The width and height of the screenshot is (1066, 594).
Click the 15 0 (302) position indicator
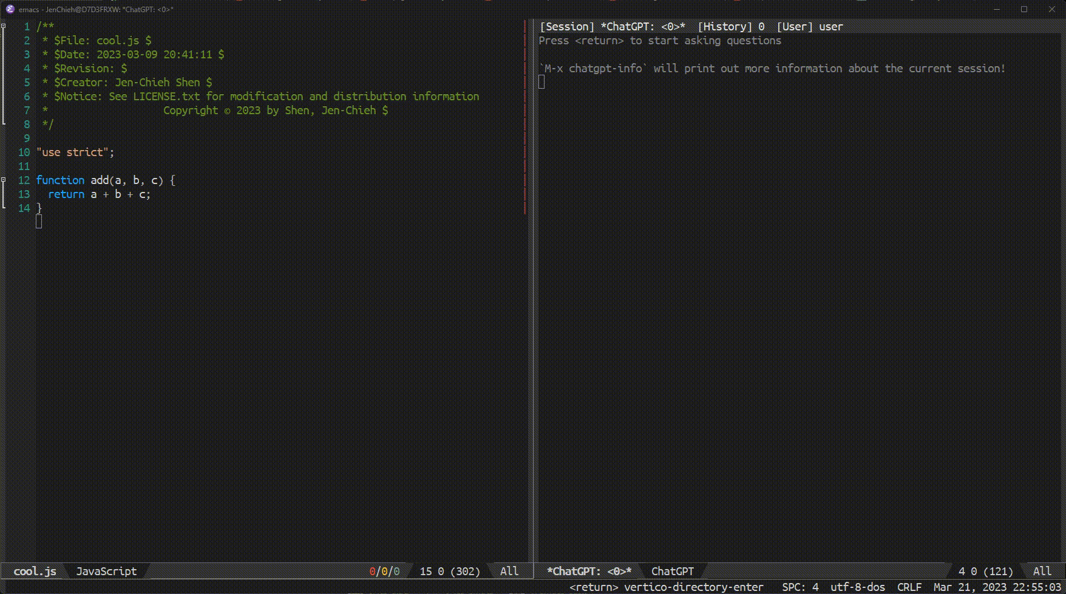pyautogui.click(x=449, y=571)
